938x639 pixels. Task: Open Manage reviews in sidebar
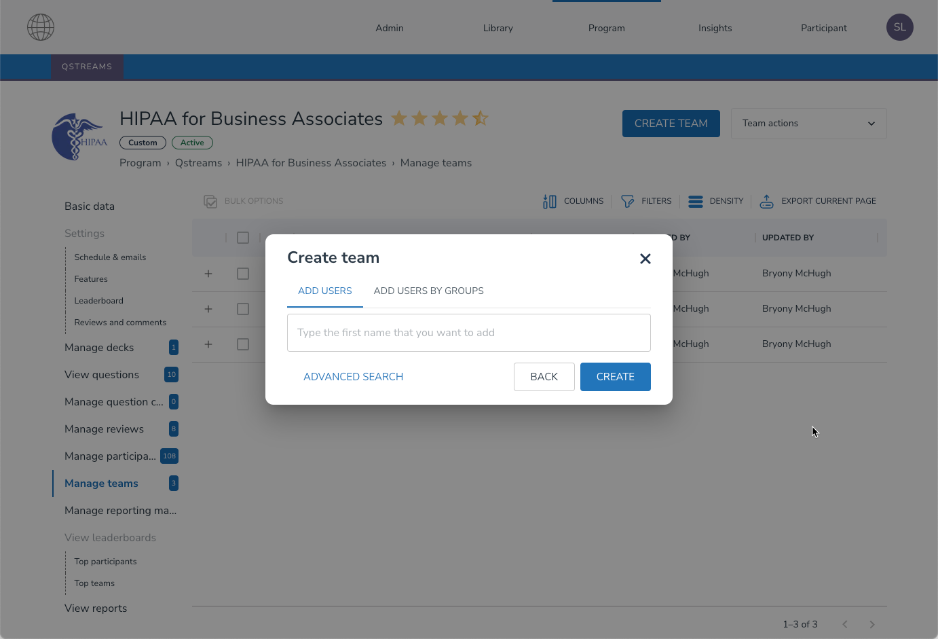(104, 429)
